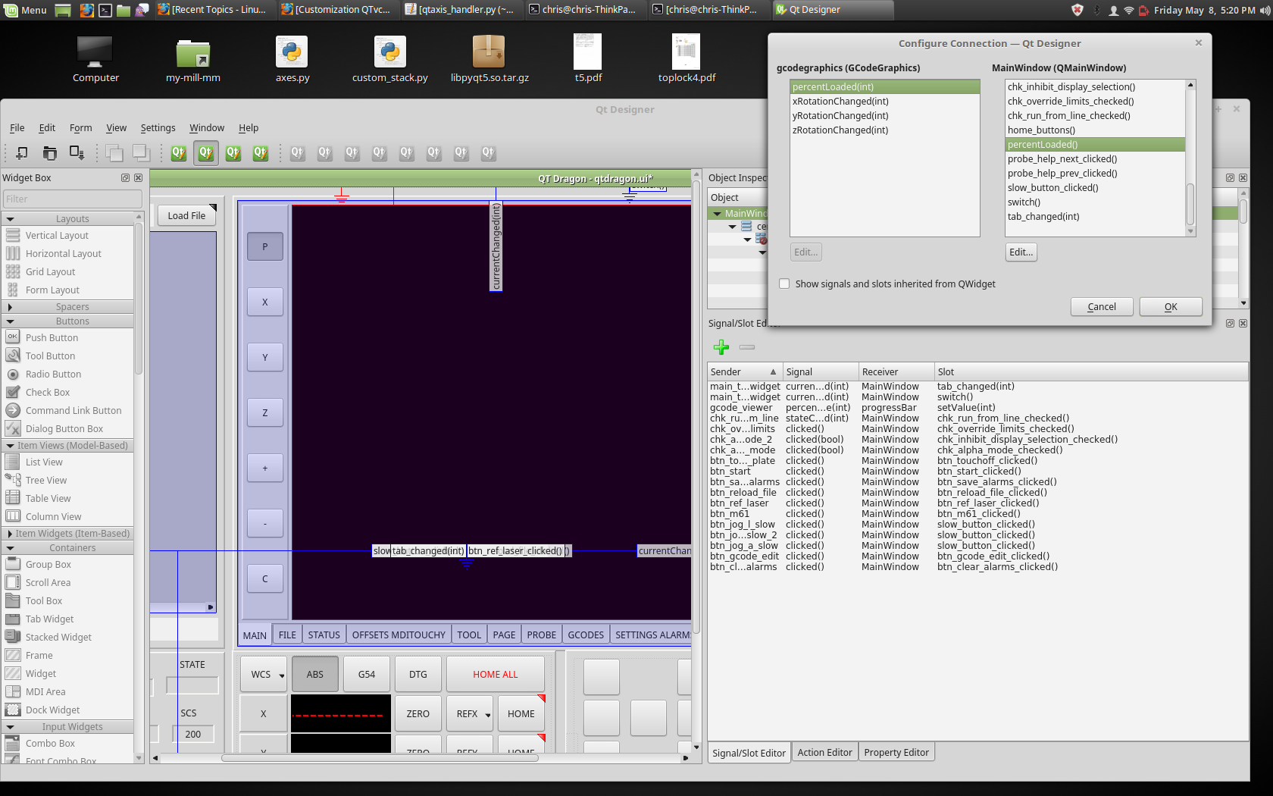The width and height of the screenshot is (1273, 796).
Task: Float the Widget Box dock panel
Action: [126, 178]
